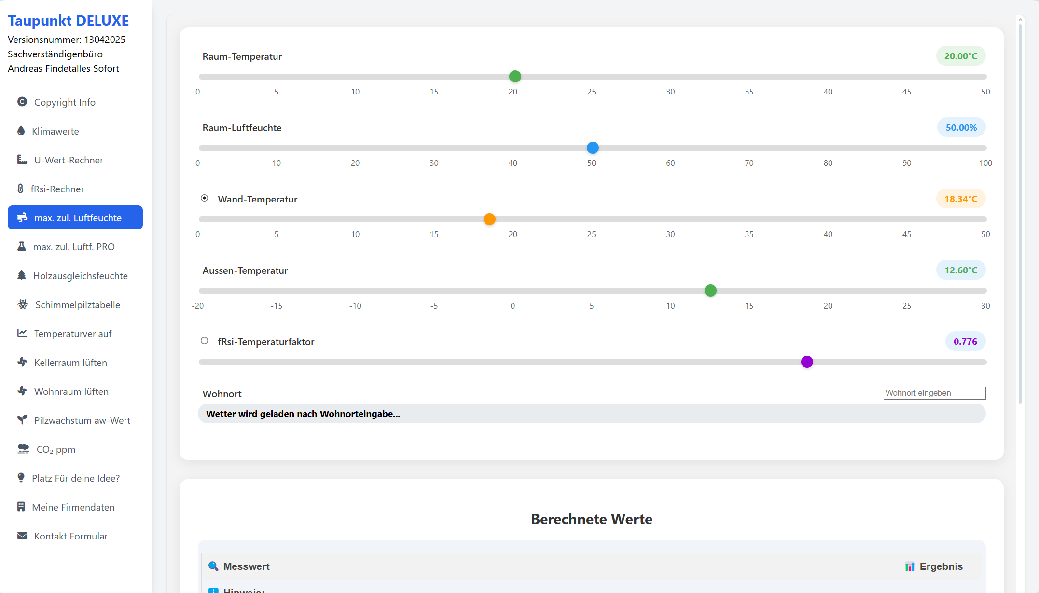Click the 20.00°C room temperature value

(x=960, y=56)
